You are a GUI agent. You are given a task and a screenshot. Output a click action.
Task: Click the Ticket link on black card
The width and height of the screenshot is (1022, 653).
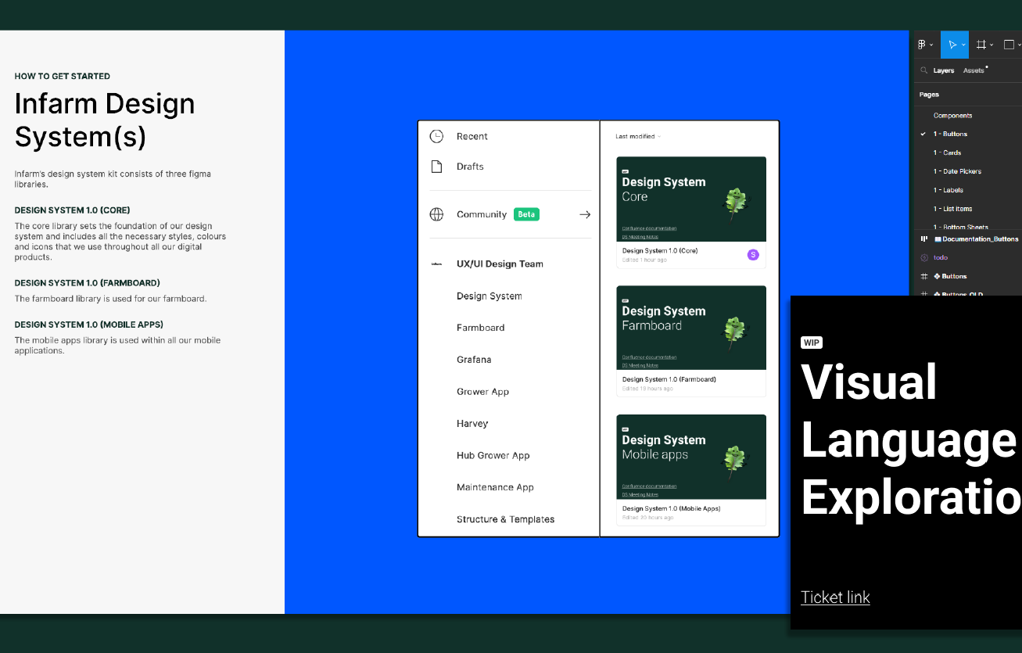[x=835, y=597]
